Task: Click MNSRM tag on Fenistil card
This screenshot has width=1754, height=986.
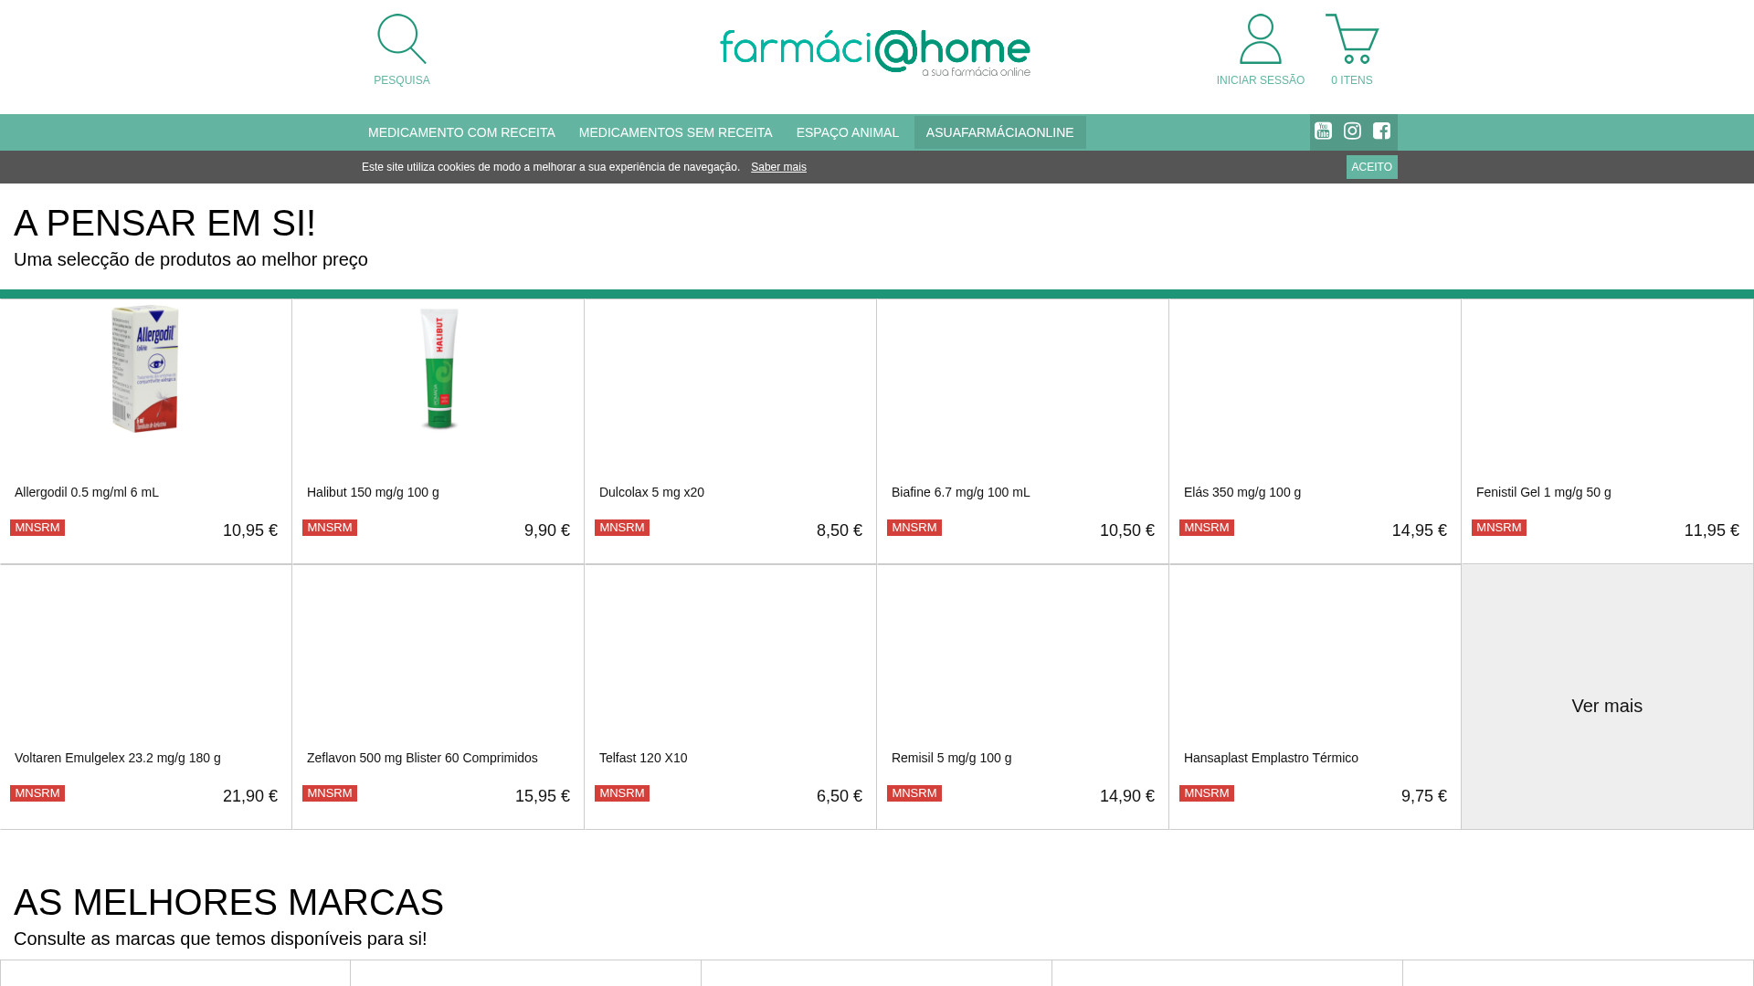Action: 1499,528
